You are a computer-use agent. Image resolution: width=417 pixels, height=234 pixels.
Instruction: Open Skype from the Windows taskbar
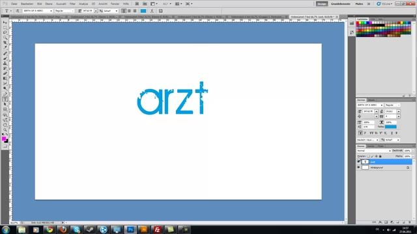[x=76, y=229]
